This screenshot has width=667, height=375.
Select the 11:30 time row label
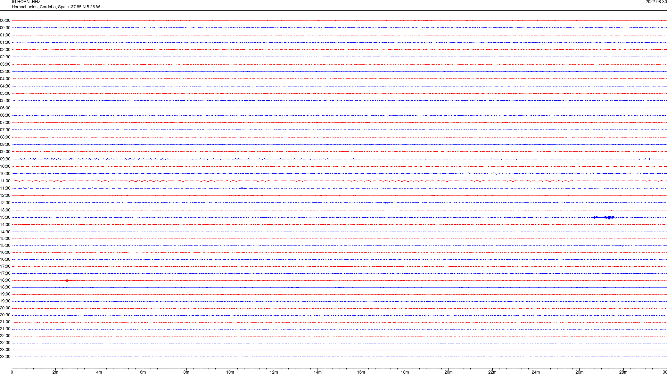pyautogui.click(x=5, y=188)
